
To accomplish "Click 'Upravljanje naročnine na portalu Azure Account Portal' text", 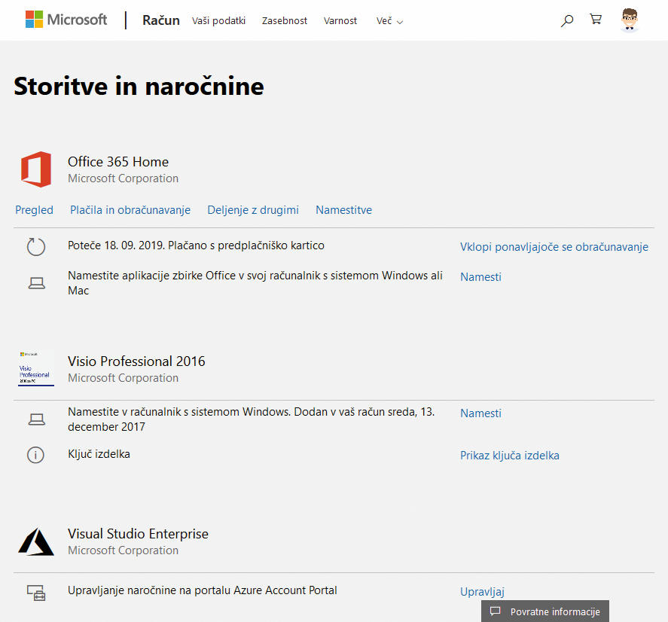I will click(x=203, y=590).
